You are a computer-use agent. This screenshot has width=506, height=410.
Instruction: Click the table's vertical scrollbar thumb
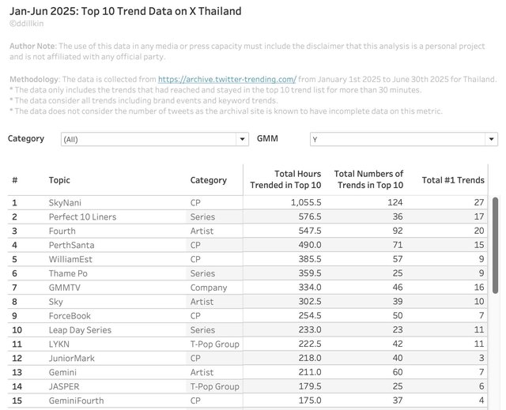[x=495, y=246]
